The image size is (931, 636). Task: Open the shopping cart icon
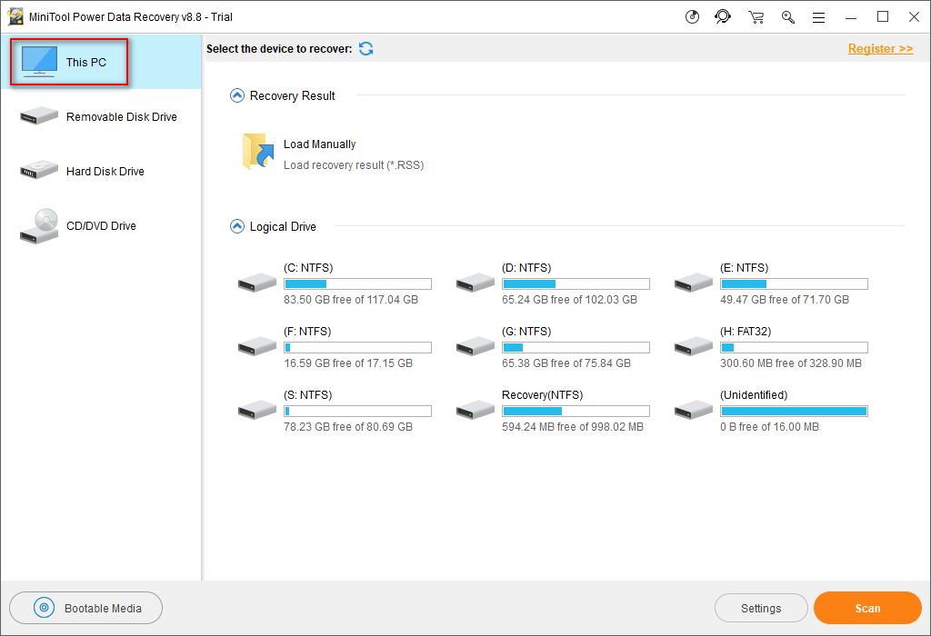[756, 17]
